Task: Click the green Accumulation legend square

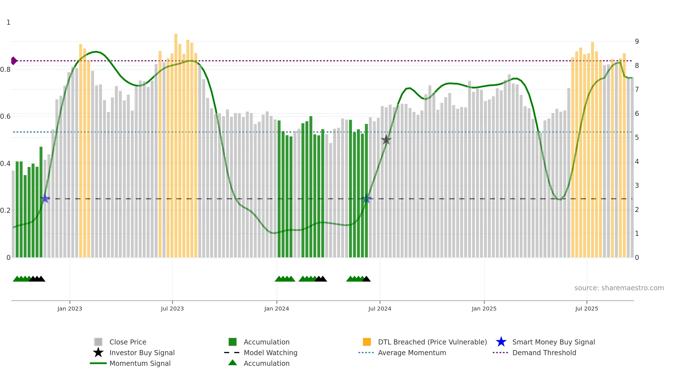Action: click(x=233, y=342)
